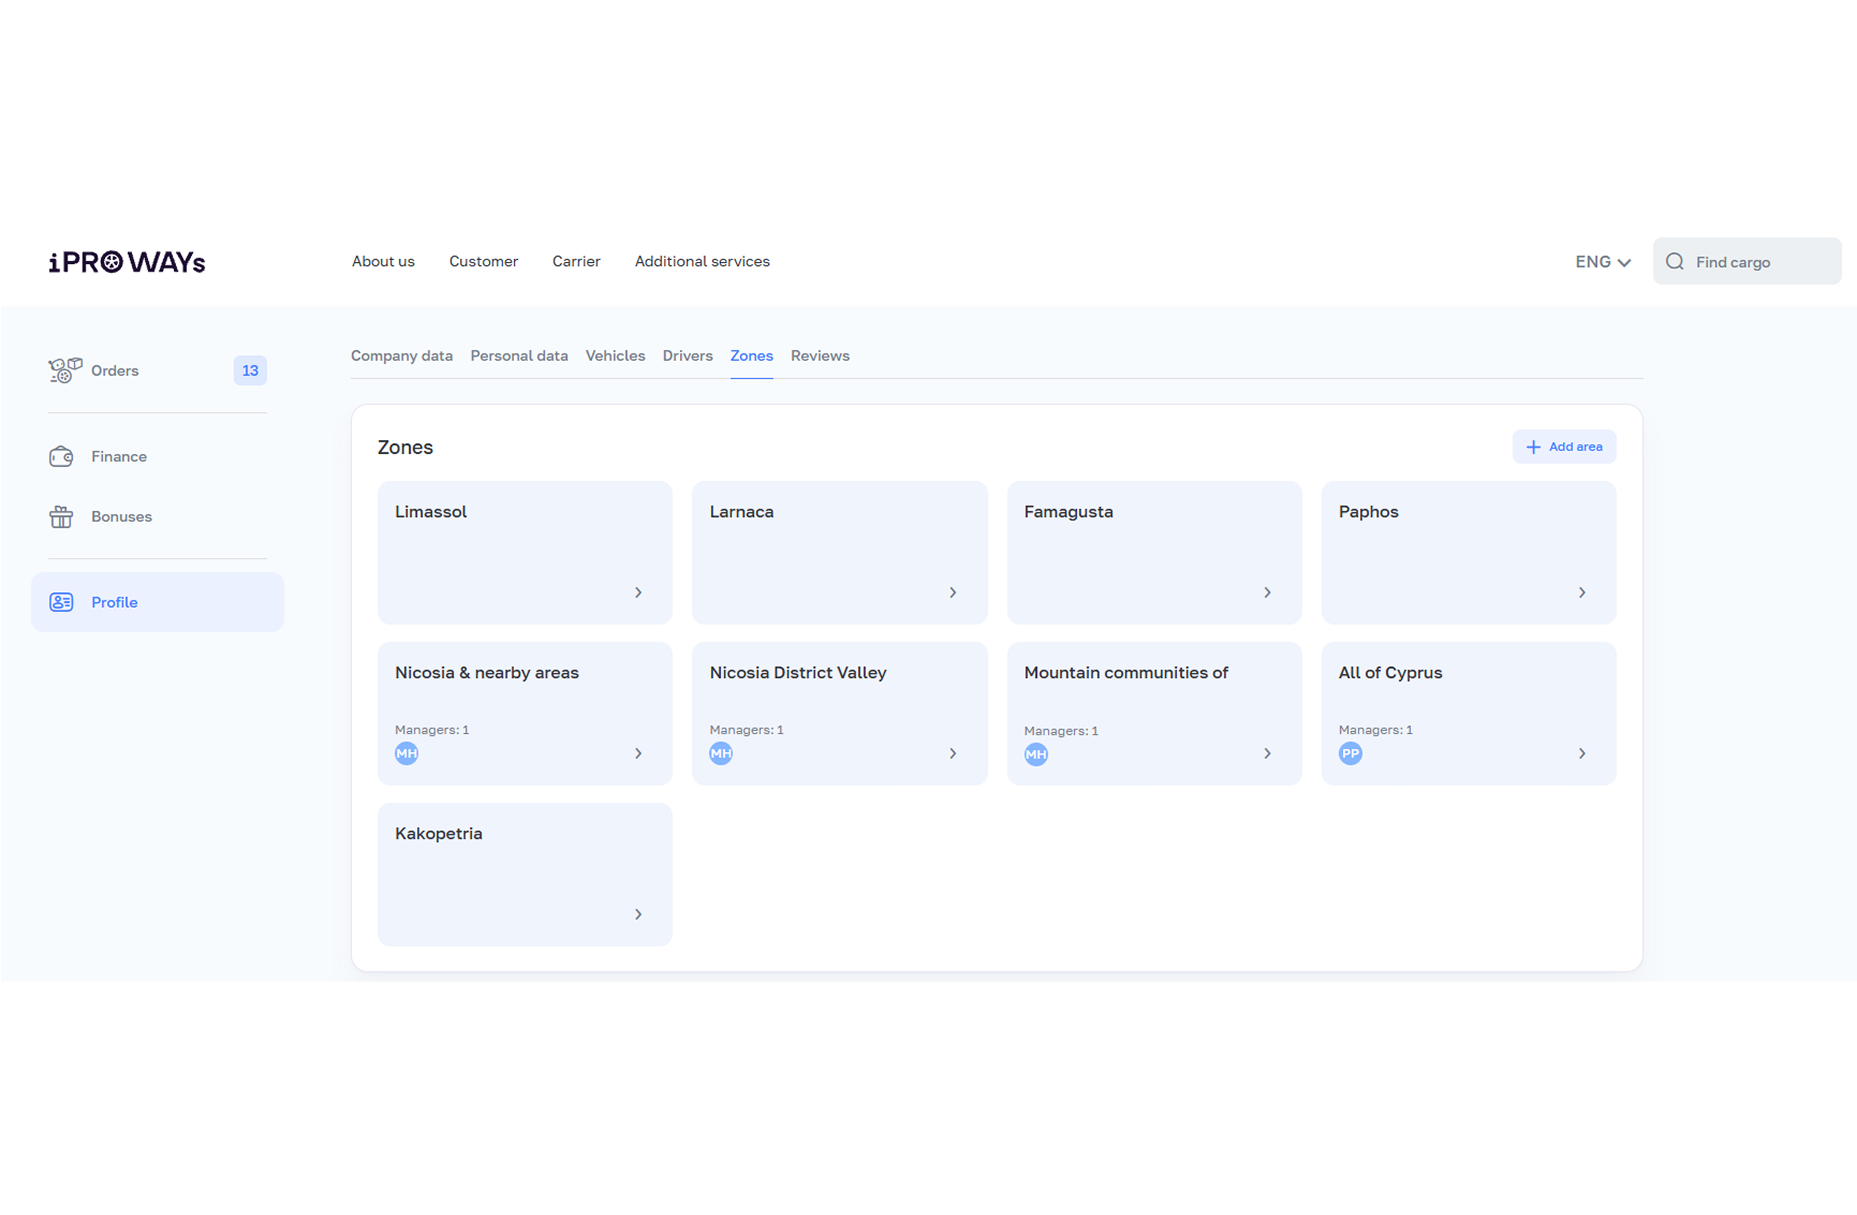This screenshot has height=1215, width=1857.
Task: Open Bonuses in the sidebar
Action: tap(158, 517)
